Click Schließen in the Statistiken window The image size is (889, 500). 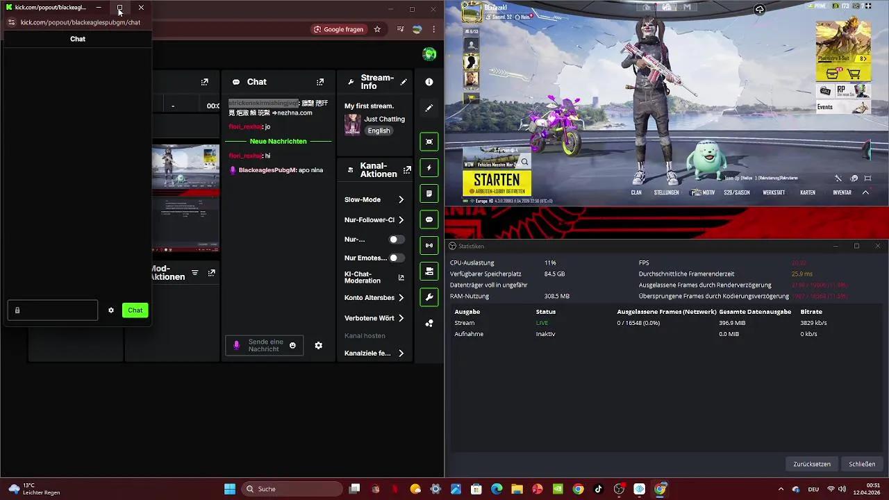[862, 464]
